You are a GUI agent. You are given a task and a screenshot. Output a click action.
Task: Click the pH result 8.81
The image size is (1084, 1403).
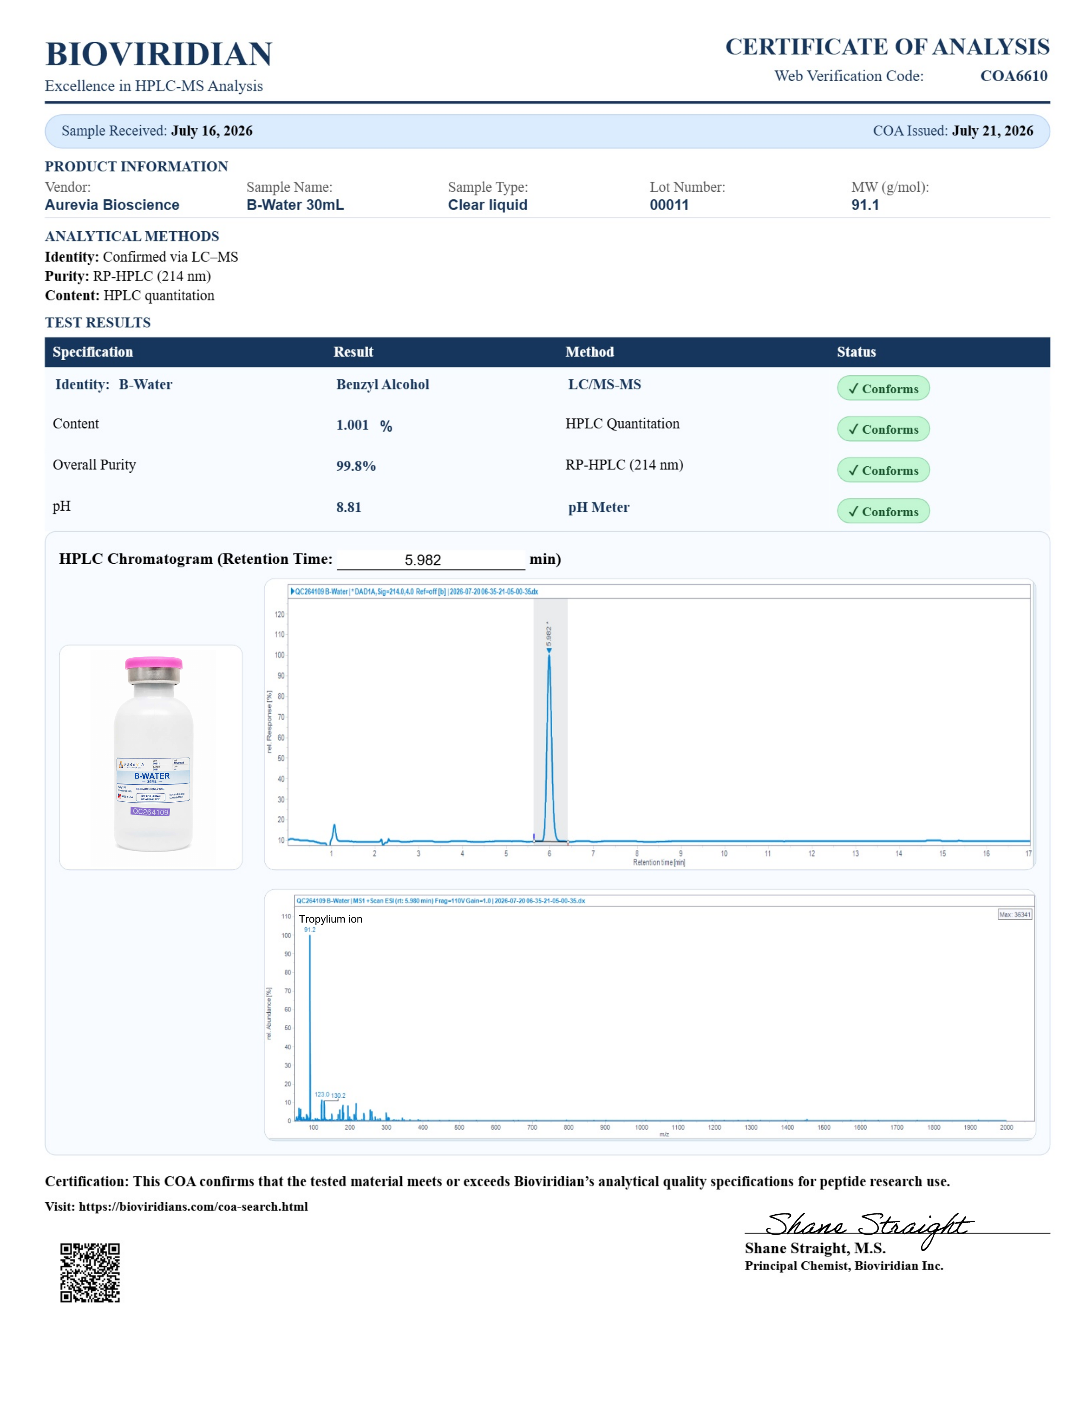coord(349,507)
